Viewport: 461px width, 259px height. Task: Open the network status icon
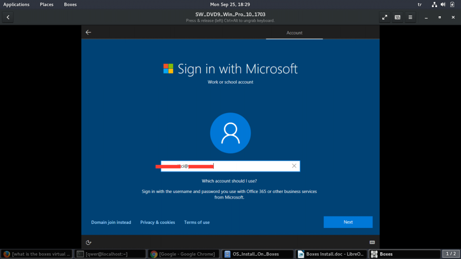(x=434, y=4)
